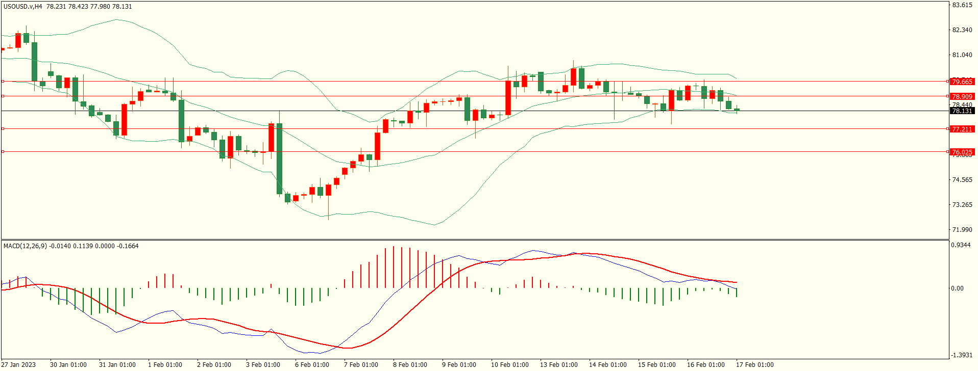Click the 76.025 price level tag
This screenshot has width=978, height=371.
coord(962,152)
